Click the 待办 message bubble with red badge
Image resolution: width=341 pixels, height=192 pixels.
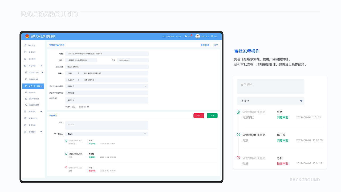click(x=186, y=37)
